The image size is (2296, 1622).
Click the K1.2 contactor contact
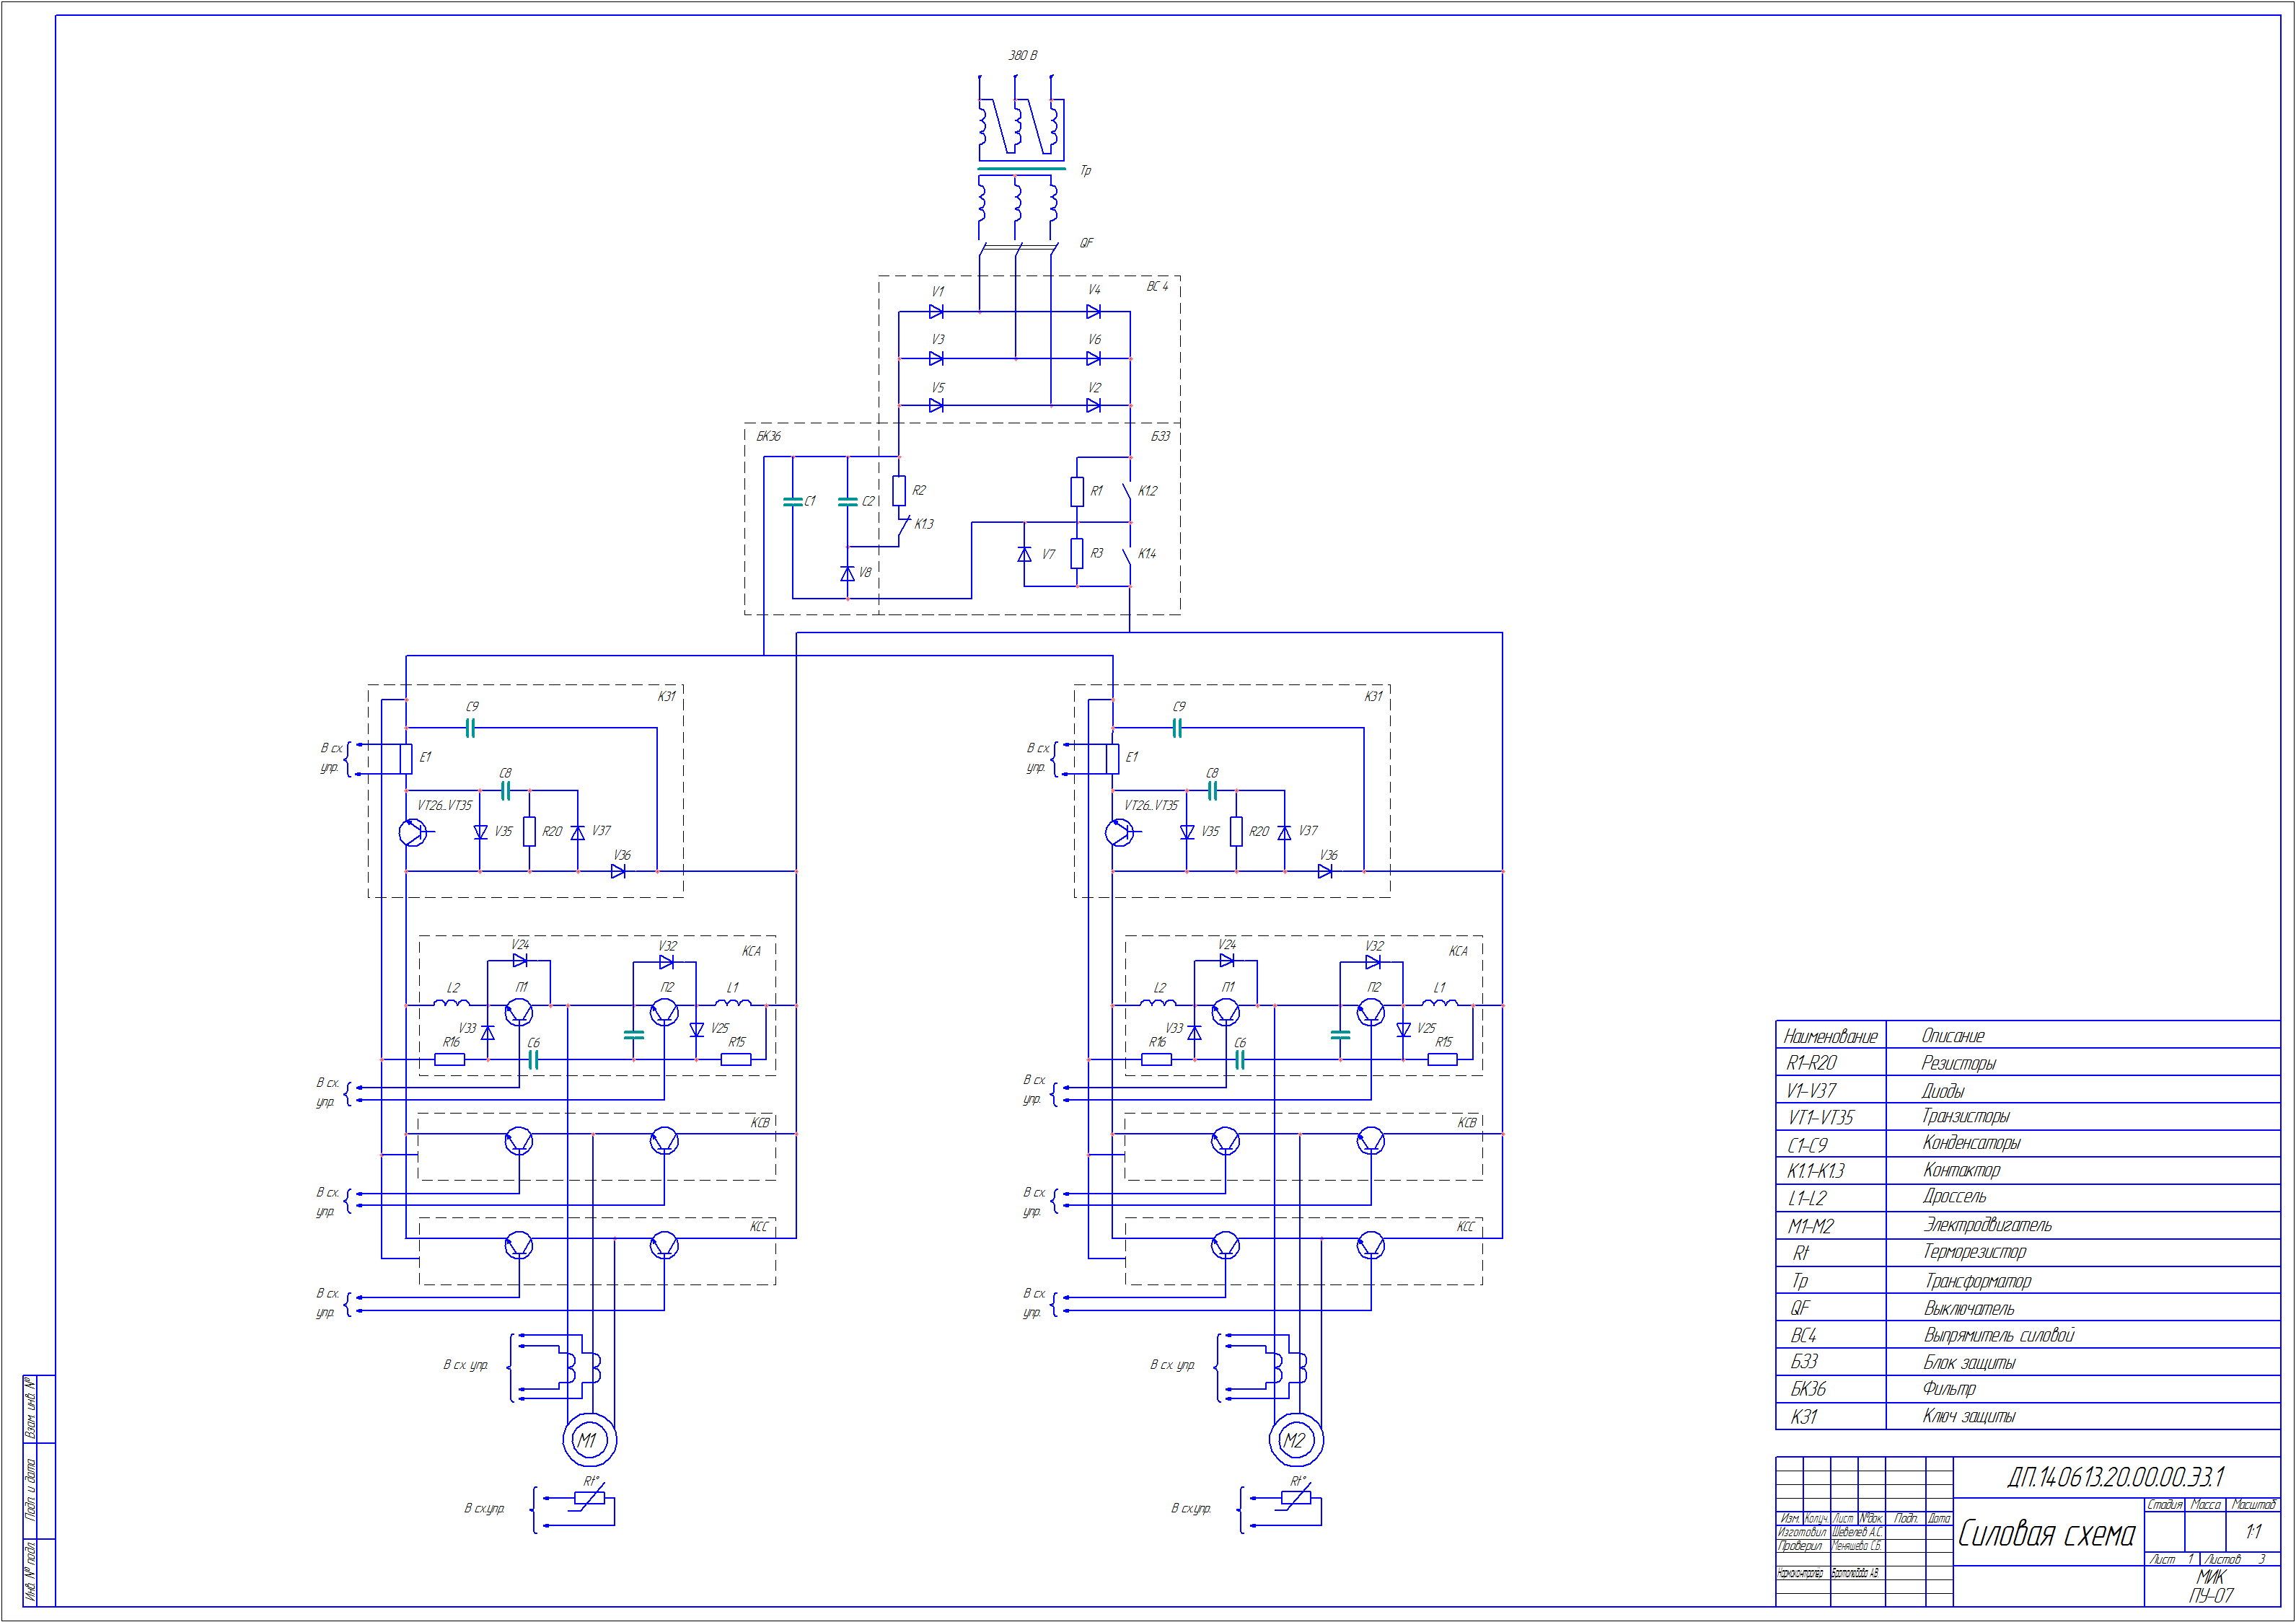[1128, 491]
